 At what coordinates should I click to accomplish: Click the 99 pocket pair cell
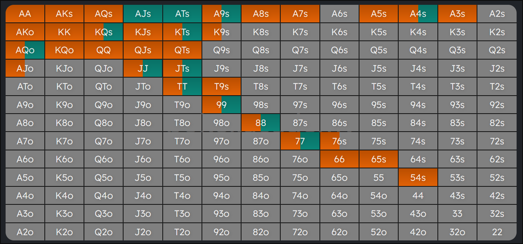(x=222, y=105)
